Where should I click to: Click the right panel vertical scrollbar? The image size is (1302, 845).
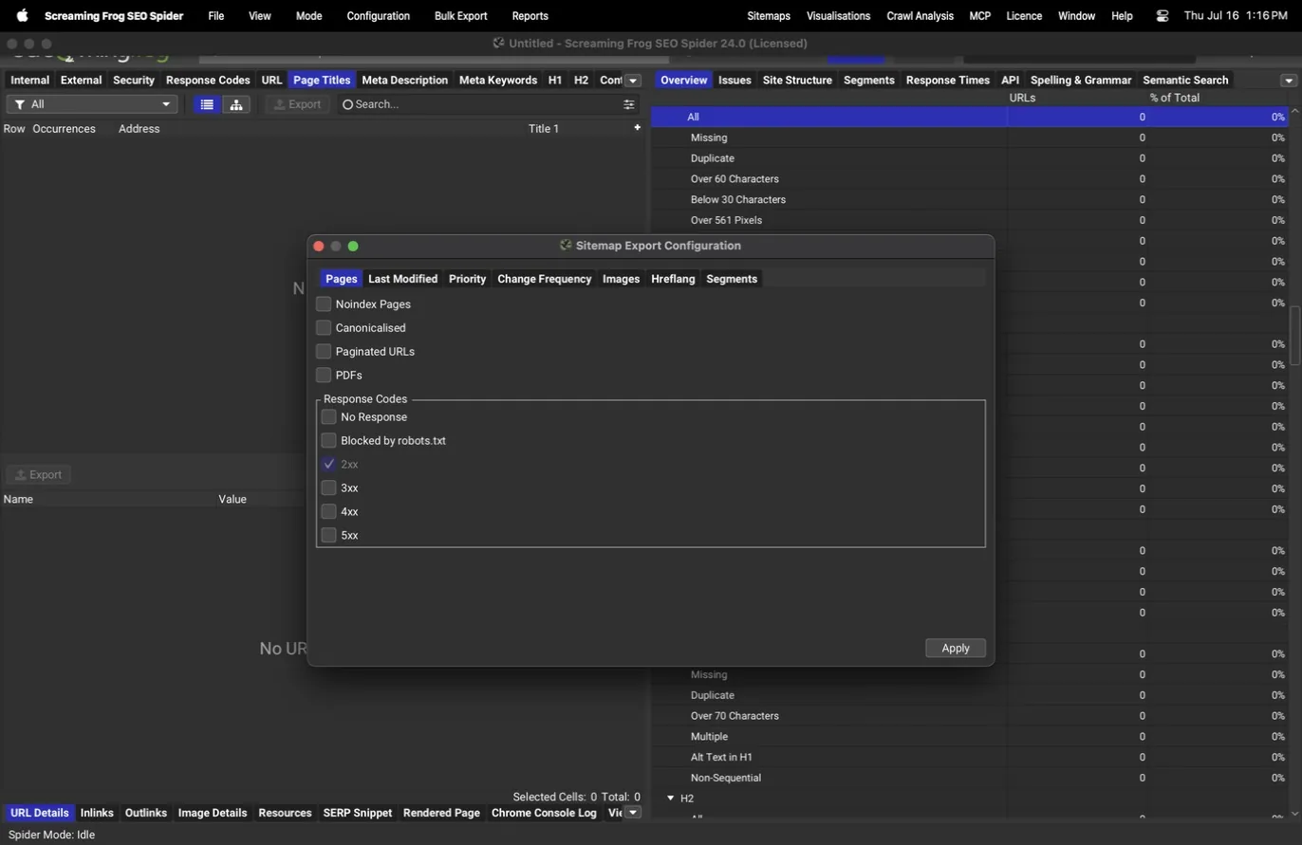tap(1294, 334)
